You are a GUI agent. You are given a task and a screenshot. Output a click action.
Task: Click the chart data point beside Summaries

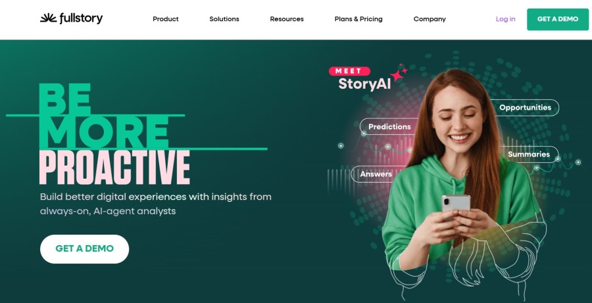click(557, 159)
